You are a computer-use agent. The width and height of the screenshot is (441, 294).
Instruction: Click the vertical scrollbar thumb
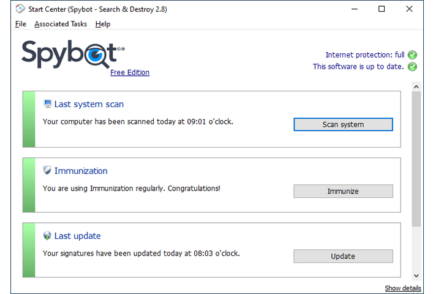pos(417,159)
